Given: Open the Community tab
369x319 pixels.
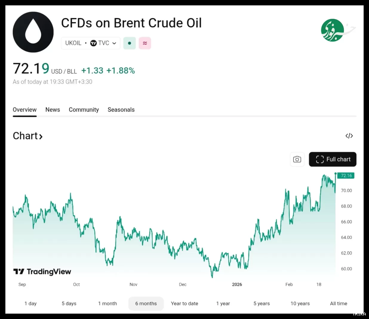Looking at the screenshot, I should (x=84, y=110).
